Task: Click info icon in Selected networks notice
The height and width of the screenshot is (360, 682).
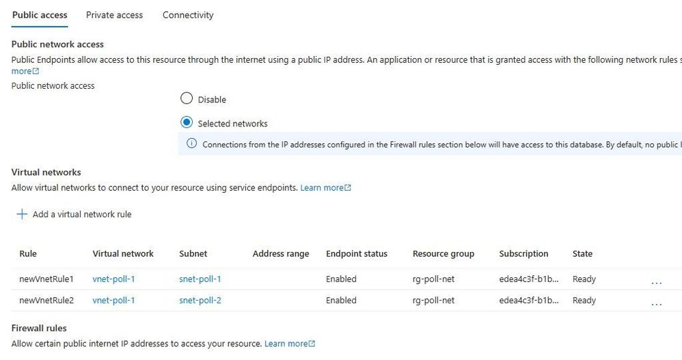Action: click(x=191, y=144)
